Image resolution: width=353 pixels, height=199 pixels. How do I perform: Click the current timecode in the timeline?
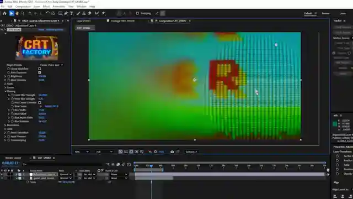click(10, 163)
